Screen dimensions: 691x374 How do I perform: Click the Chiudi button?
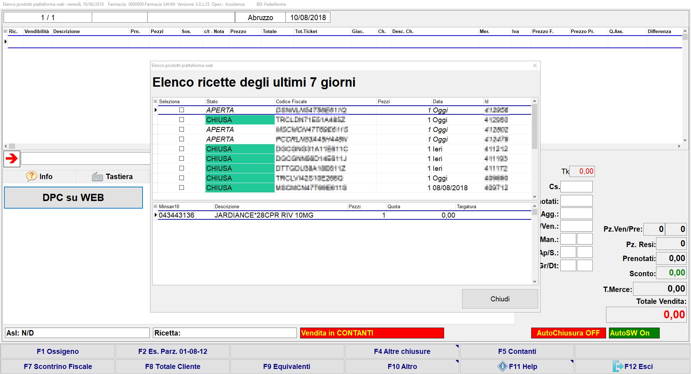pyautogui.click(x=500, y=299)
